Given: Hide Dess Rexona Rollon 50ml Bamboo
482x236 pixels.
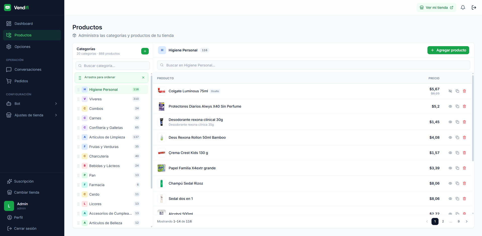Looking at the screenshot, I should [450, 137].
